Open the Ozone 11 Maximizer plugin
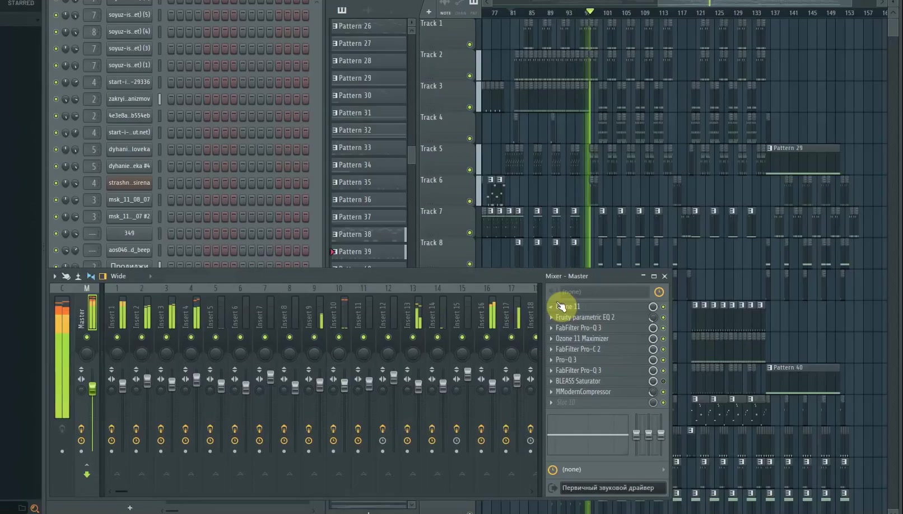The width and height of the screenshot is (903, 514). click(x=582, y=339)
